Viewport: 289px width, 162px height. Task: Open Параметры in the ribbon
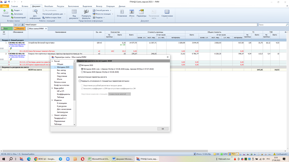141,13
